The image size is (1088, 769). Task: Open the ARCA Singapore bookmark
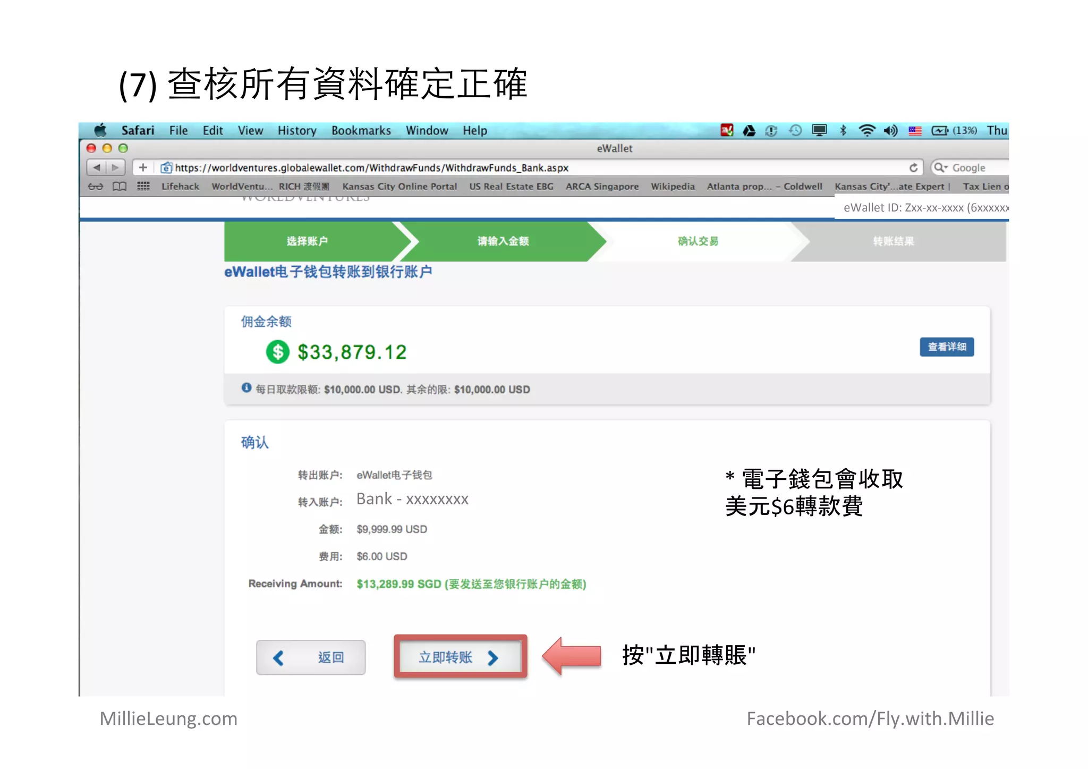602,187
